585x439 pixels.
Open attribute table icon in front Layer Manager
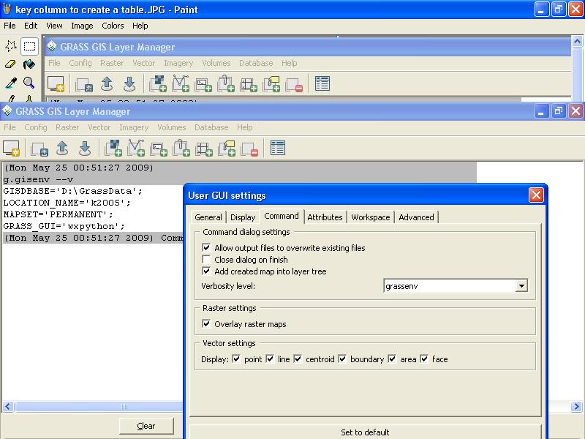coord(277,149)
